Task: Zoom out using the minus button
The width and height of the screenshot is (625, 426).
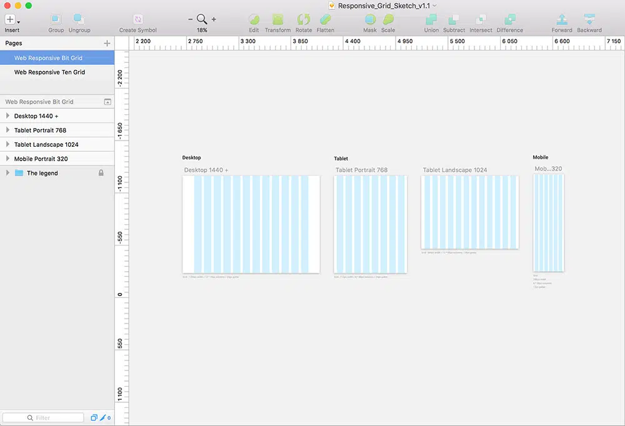Action: pyautogui.click(x=191, y=20)
